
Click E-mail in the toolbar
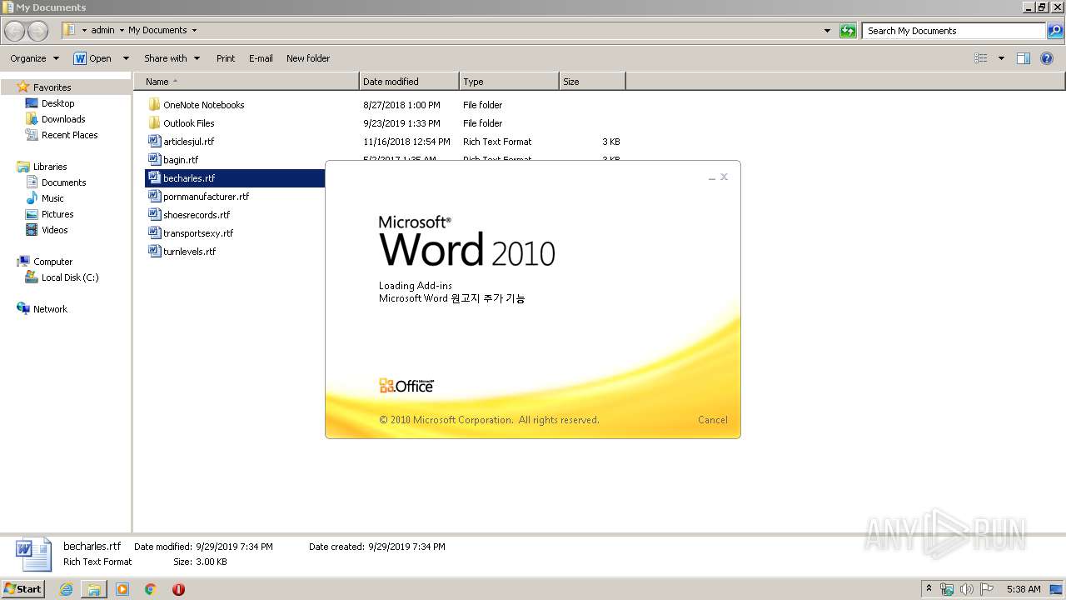261,58
